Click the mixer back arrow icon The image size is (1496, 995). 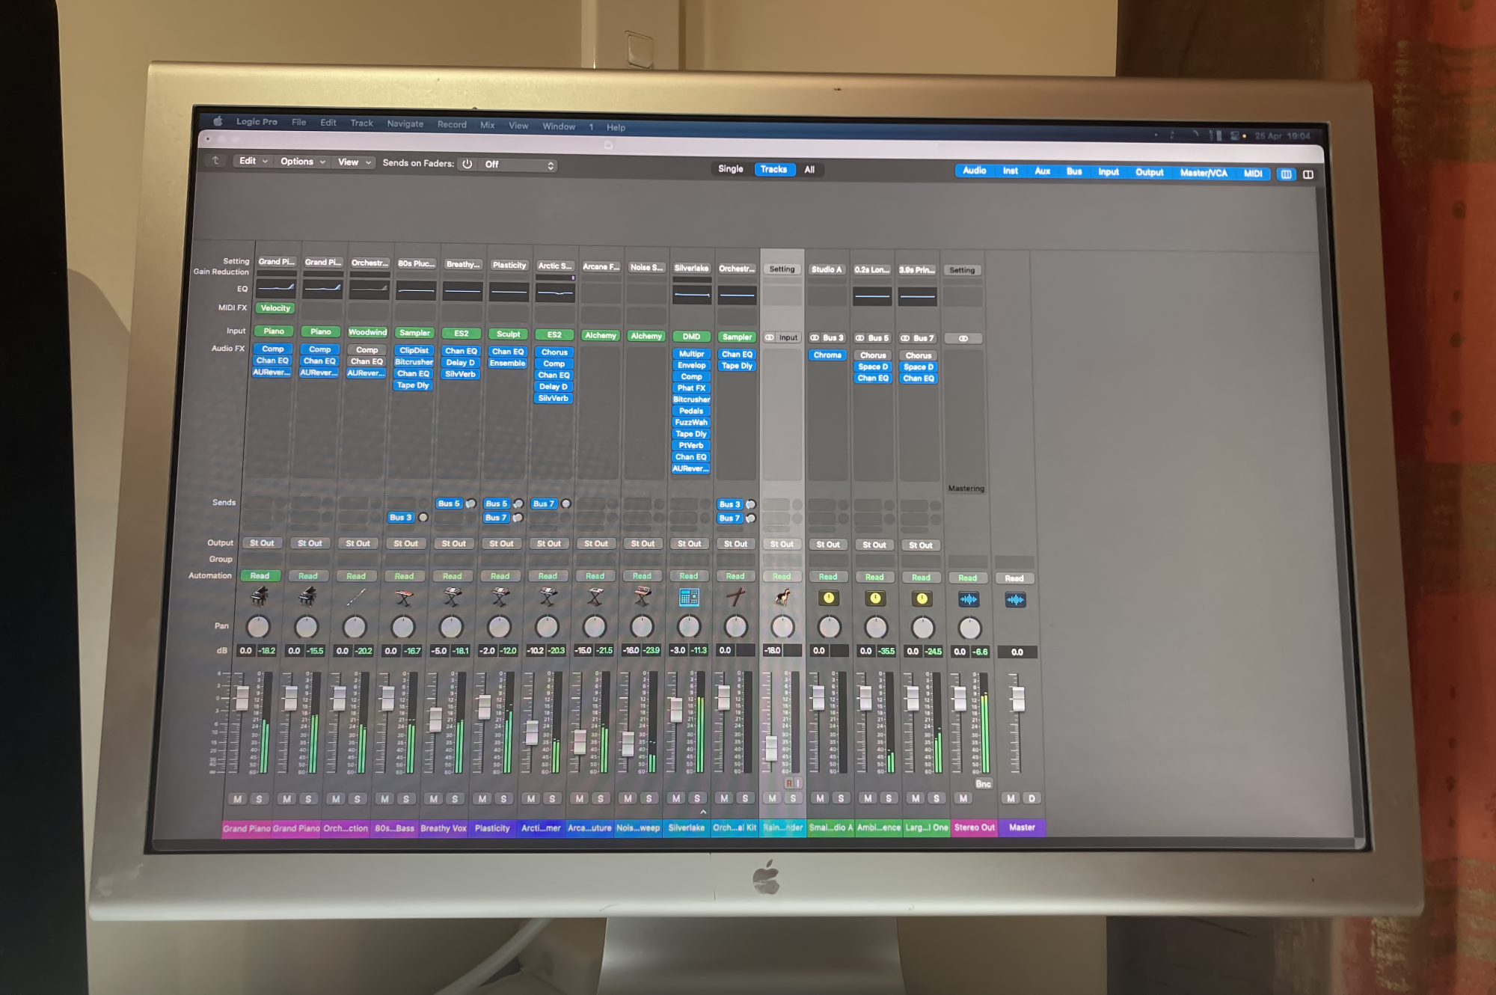click(215, 160)
